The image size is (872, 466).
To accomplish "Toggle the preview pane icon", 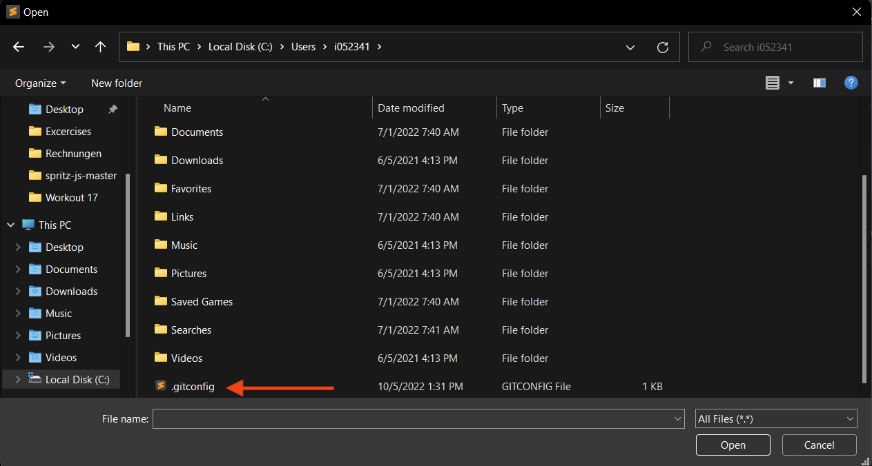I will [820, 83].
